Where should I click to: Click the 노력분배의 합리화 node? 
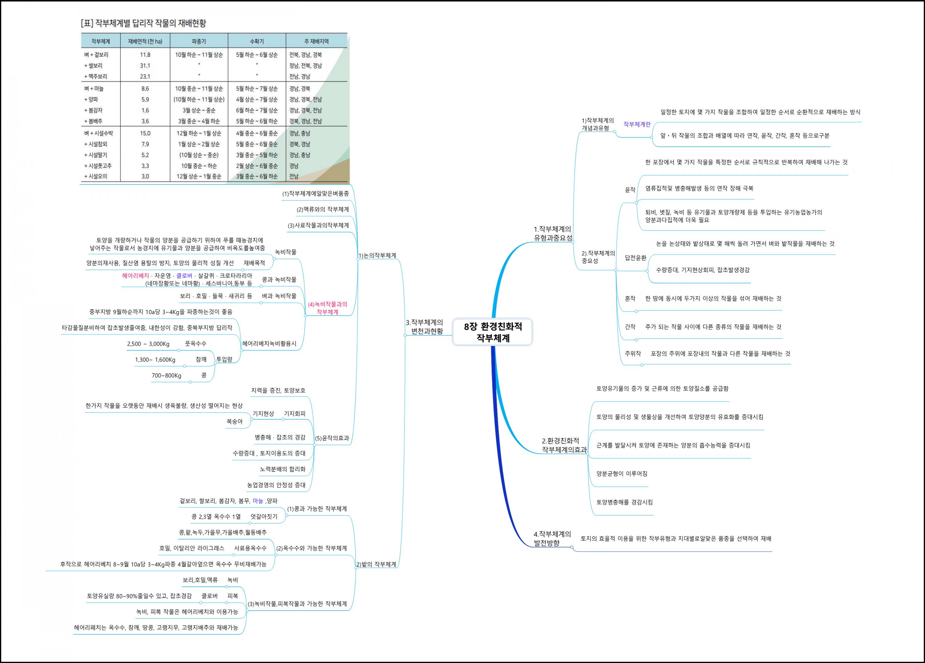coord(283,469)
